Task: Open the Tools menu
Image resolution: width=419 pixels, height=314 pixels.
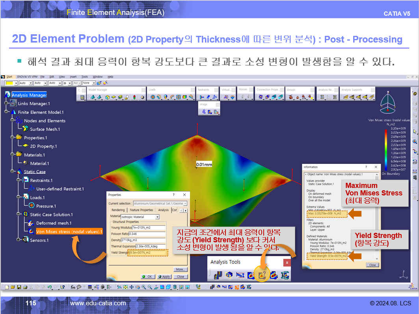Action: click(x=84, y=76)
